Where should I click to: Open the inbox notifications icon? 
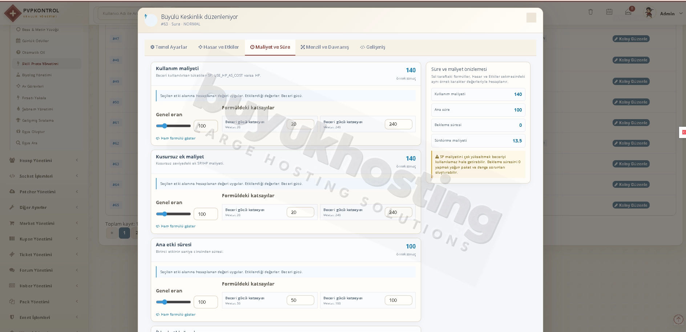[628, 12]
